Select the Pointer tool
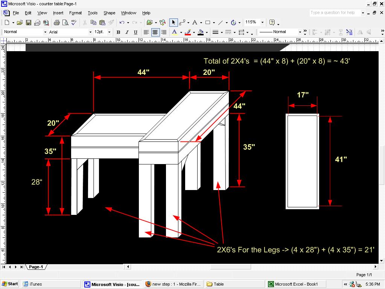Image resolution: width=385 pixels, height=289 pixels. (x=173, y=22)
